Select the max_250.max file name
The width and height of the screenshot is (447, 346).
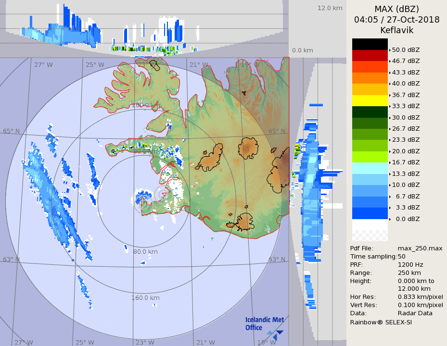[x=420, y=248]
